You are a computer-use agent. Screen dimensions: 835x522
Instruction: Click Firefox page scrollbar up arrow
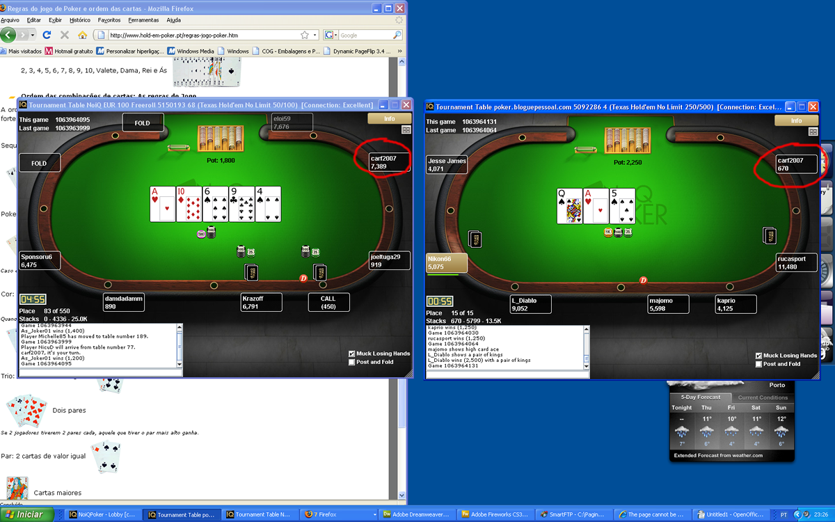coord(401,62)
